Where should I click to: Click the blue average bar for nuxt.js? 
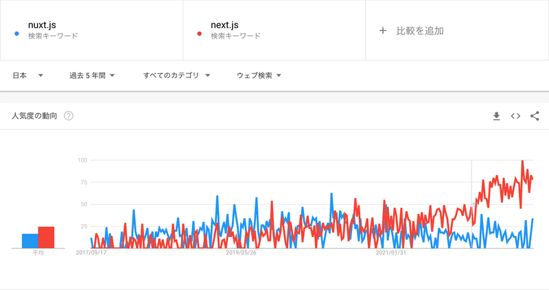click(x=30, y=241)
